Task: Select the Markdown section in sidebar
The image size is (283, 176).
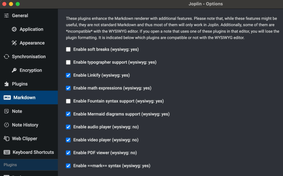Action: pos(24,98)
